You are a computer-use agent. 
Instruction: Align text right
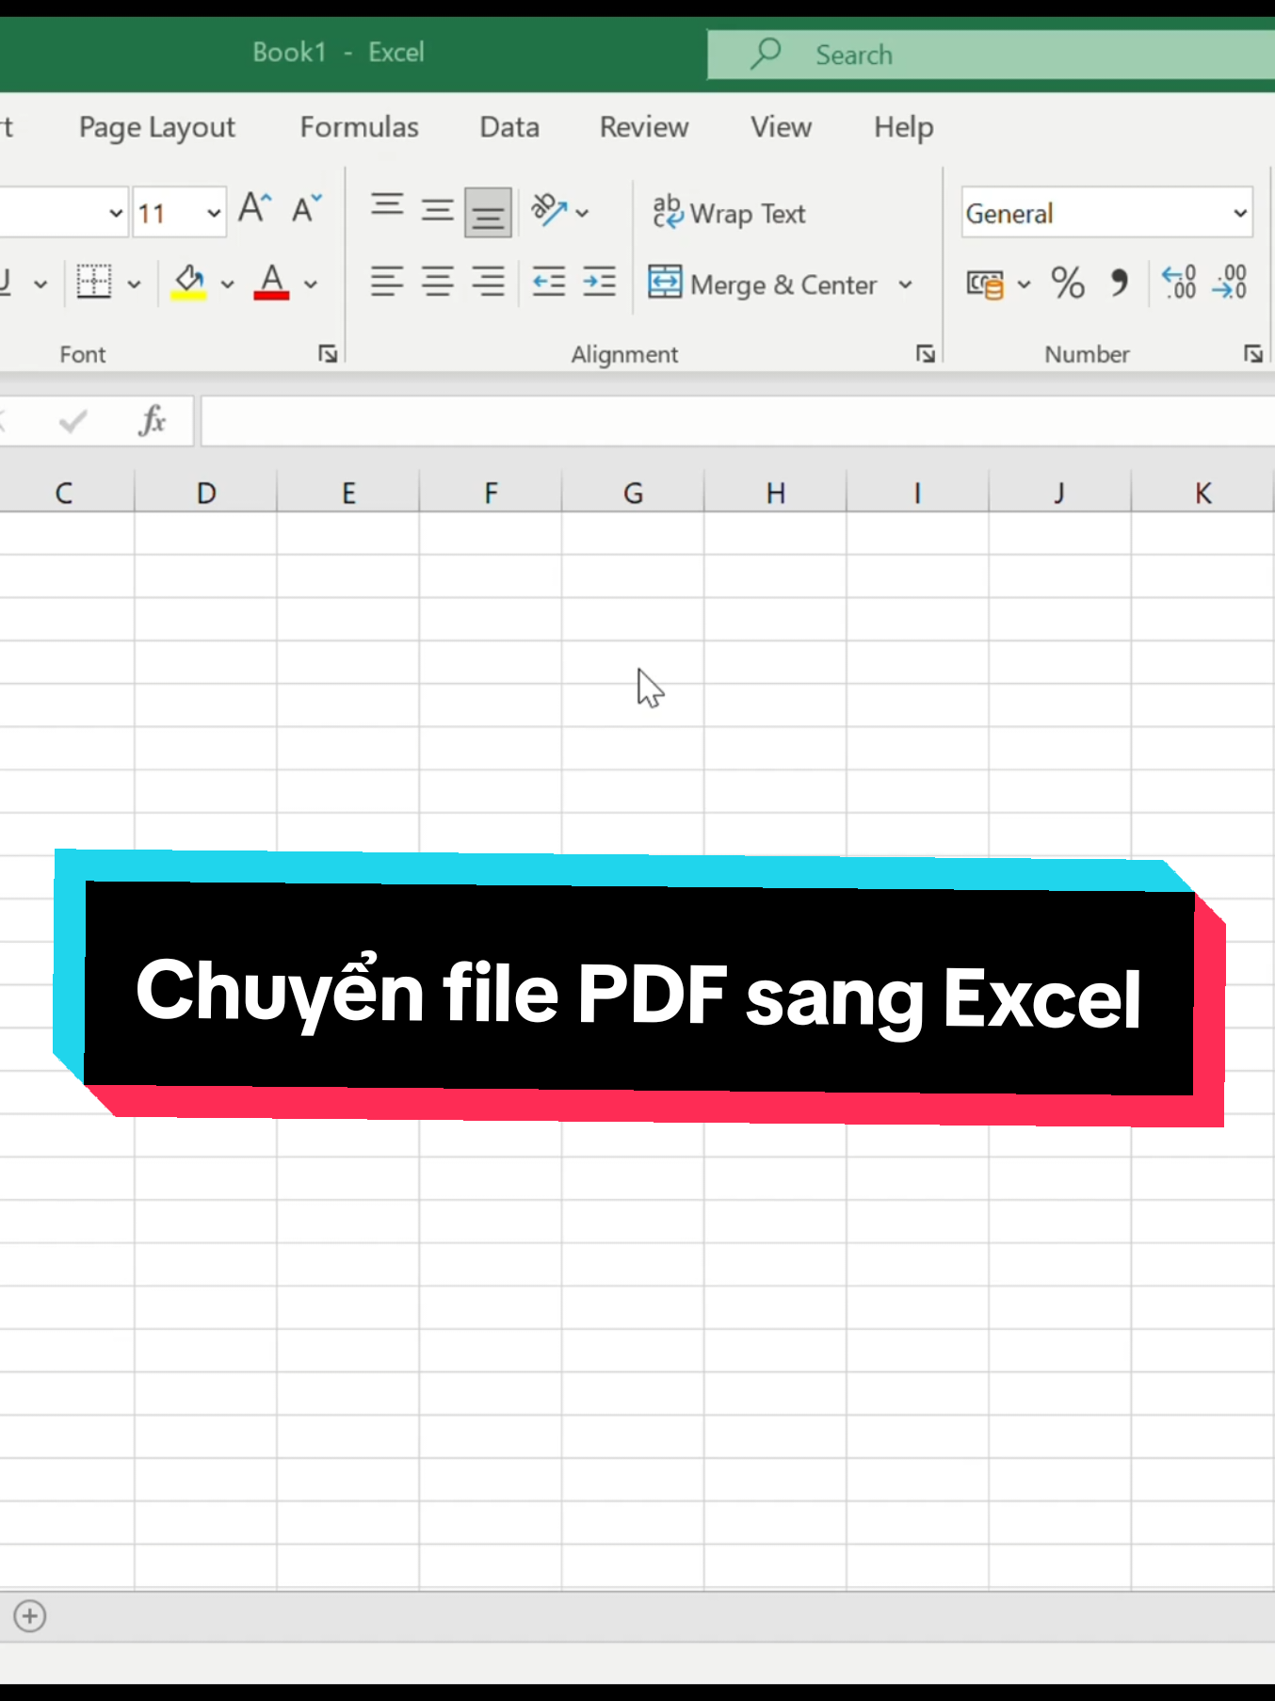click(488, 282)
